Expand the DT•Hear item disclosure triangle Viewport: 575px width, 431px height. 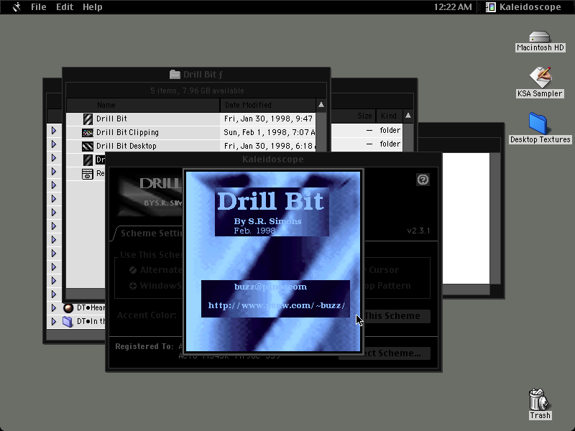pyautogui.click(x=54, y=308)
